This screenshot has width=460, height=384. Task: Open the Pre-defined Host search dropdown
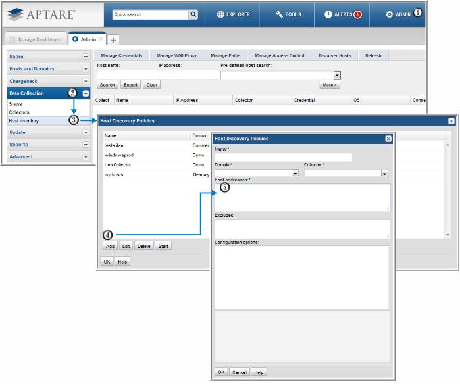[337, 76]
